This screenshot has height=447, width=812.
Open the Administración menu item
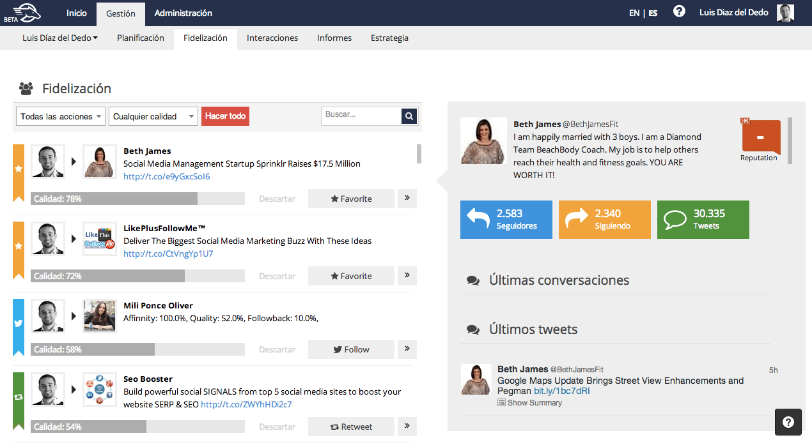tap(183, 13)
